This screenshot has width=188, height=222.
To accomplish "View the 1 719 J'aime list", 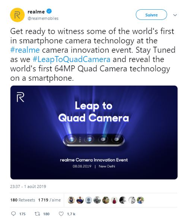I will (49, 200).
